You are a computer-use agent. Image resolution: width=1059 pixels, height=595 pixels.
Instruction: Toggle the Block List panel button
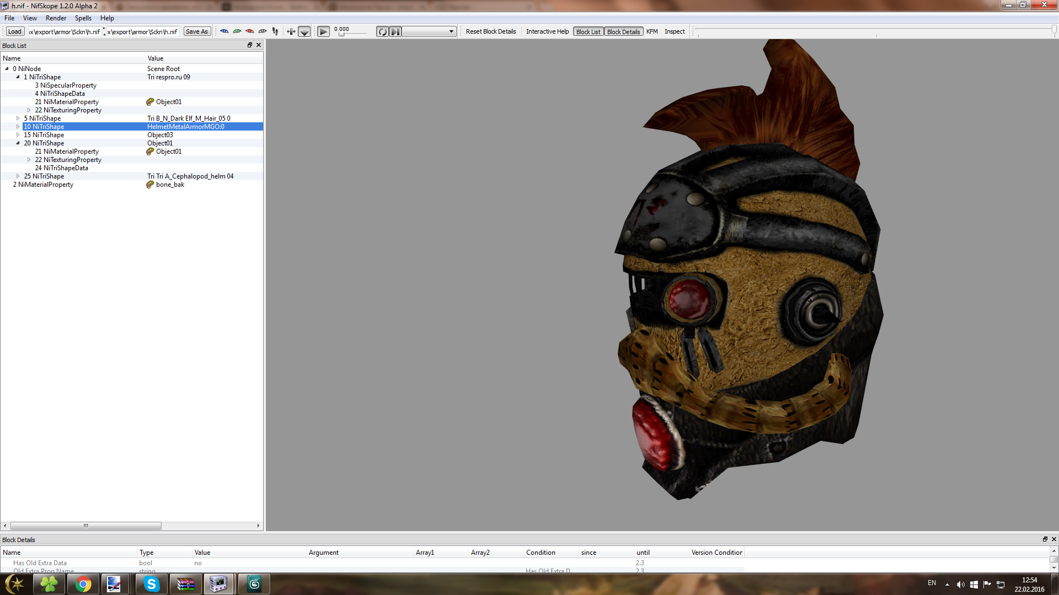589,31
